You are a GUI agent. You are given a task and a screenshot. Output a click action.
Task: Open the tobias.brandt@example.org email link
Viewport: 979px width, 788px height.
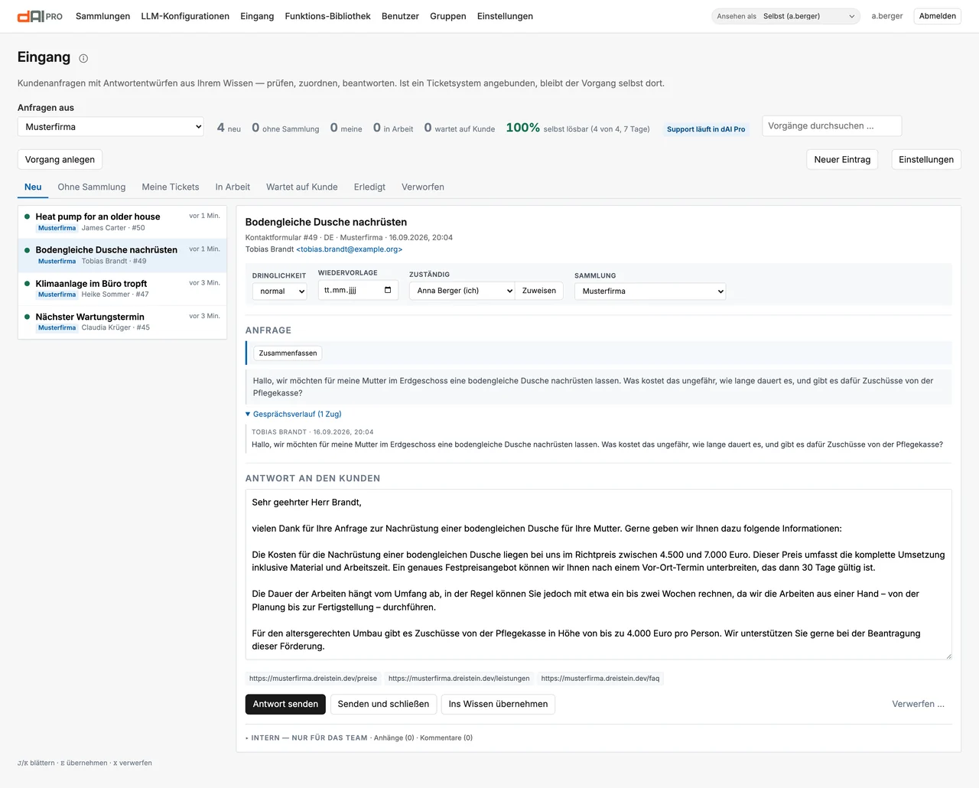(351, 249)
